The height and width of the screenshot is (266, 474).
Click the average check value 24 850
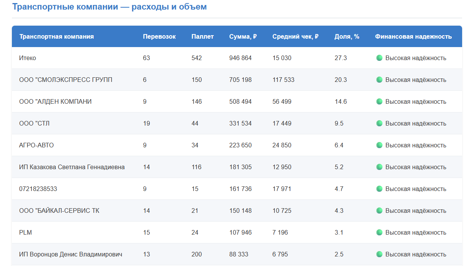282,145
